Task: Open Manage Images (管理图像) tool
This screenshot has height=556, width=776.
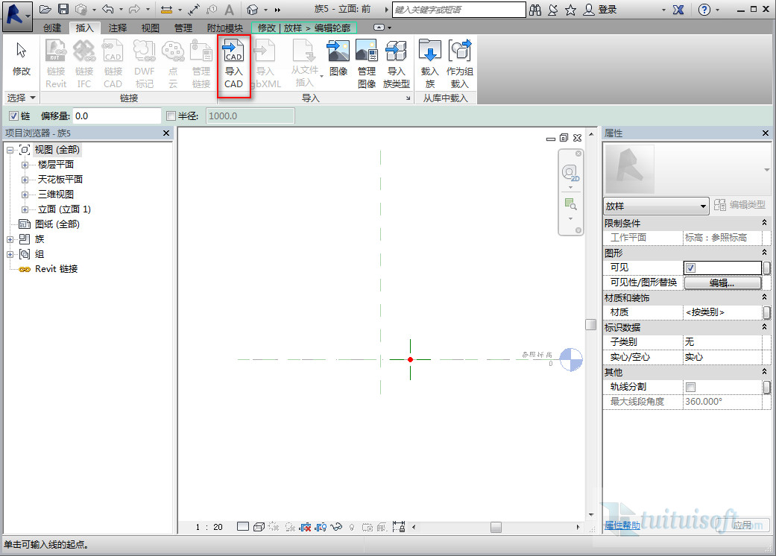Action: pos(366,64)
